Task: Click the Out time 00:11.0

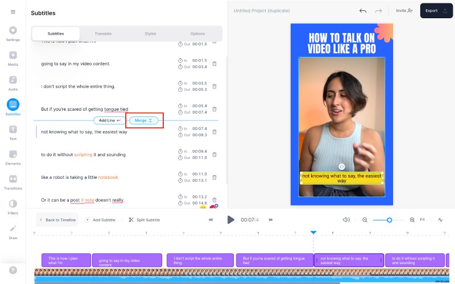Action: click(200, 158)
